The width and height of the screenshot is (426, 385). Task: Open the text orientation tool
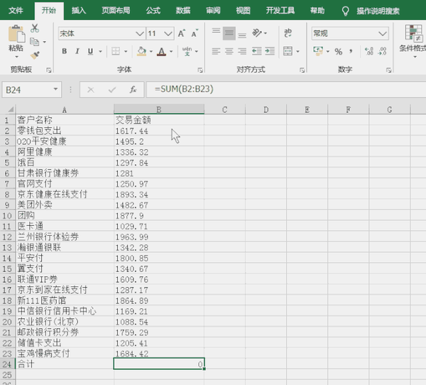(x=257, y=33)
